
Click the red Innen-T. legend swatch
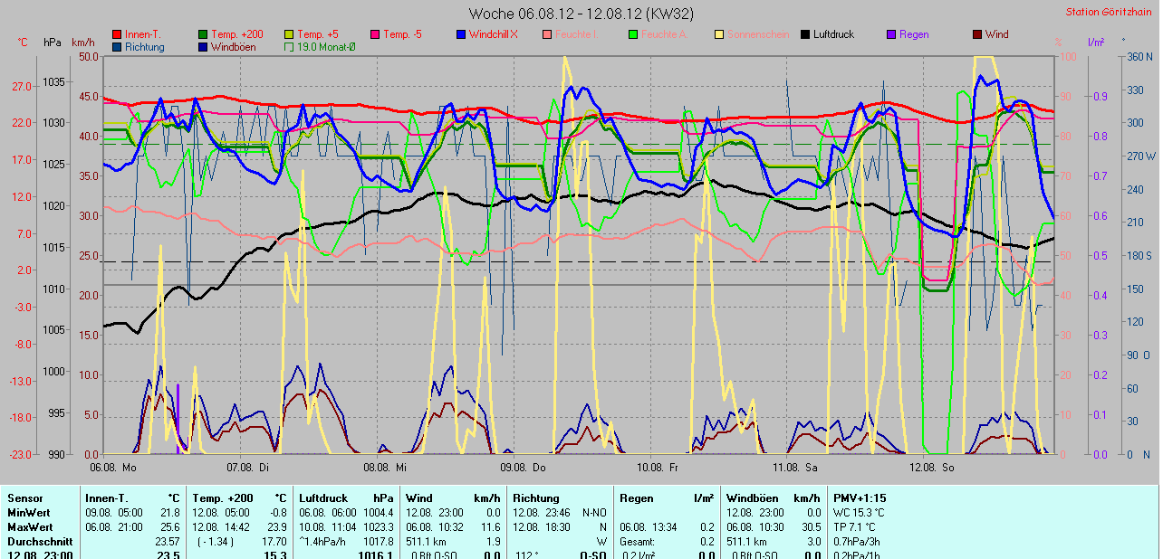click(x=117, y=34)
